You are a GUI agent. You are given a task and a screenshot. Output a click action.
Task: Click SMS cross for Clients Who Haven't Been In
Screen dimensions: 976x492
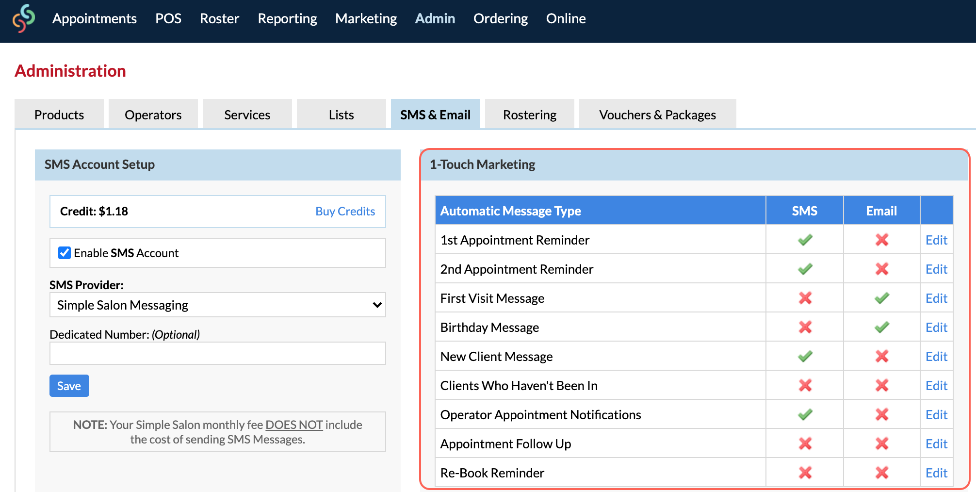coord(805,385)
